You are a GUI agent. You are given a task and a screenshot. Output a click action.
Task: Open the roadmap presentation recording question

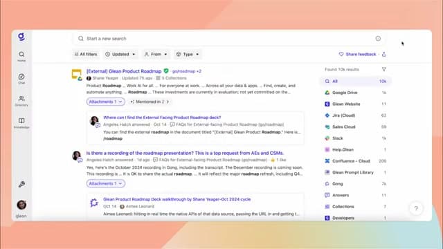(x=185, y=153)
